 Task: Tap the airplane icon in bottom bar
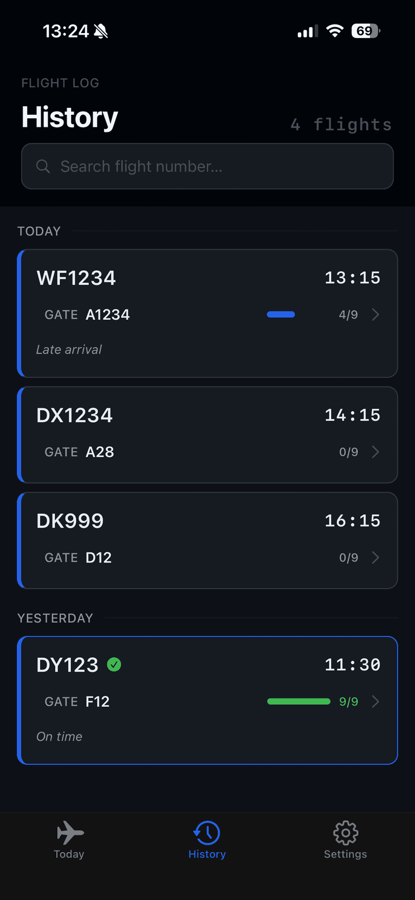point(70,833)
